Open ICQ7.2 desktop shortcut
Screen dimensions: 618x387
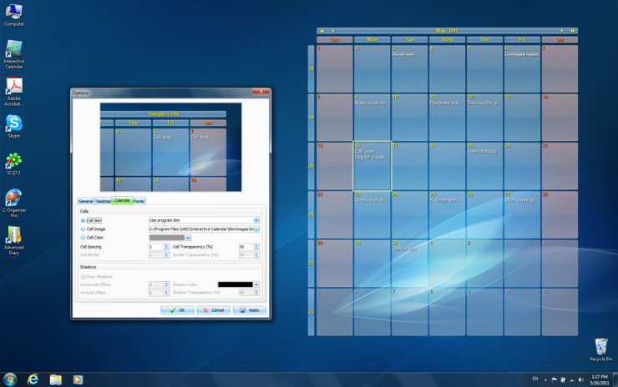14,163
